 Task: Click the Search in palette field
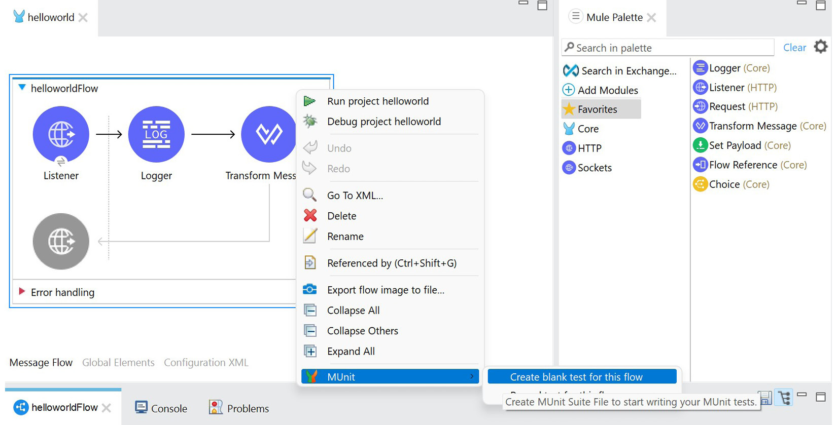[x=668, y=48]
